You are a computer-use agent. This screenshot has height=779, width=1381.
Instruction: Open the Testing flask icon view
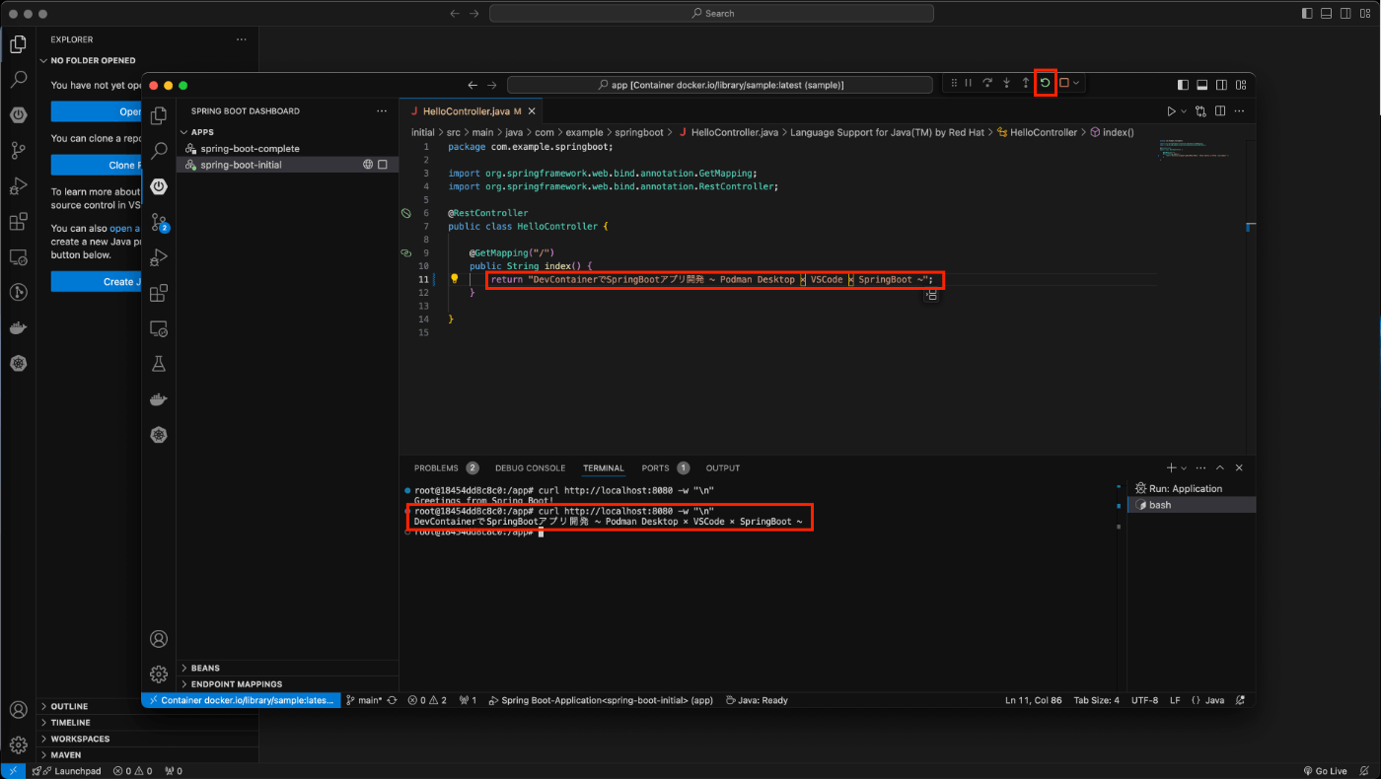[159, 364]
